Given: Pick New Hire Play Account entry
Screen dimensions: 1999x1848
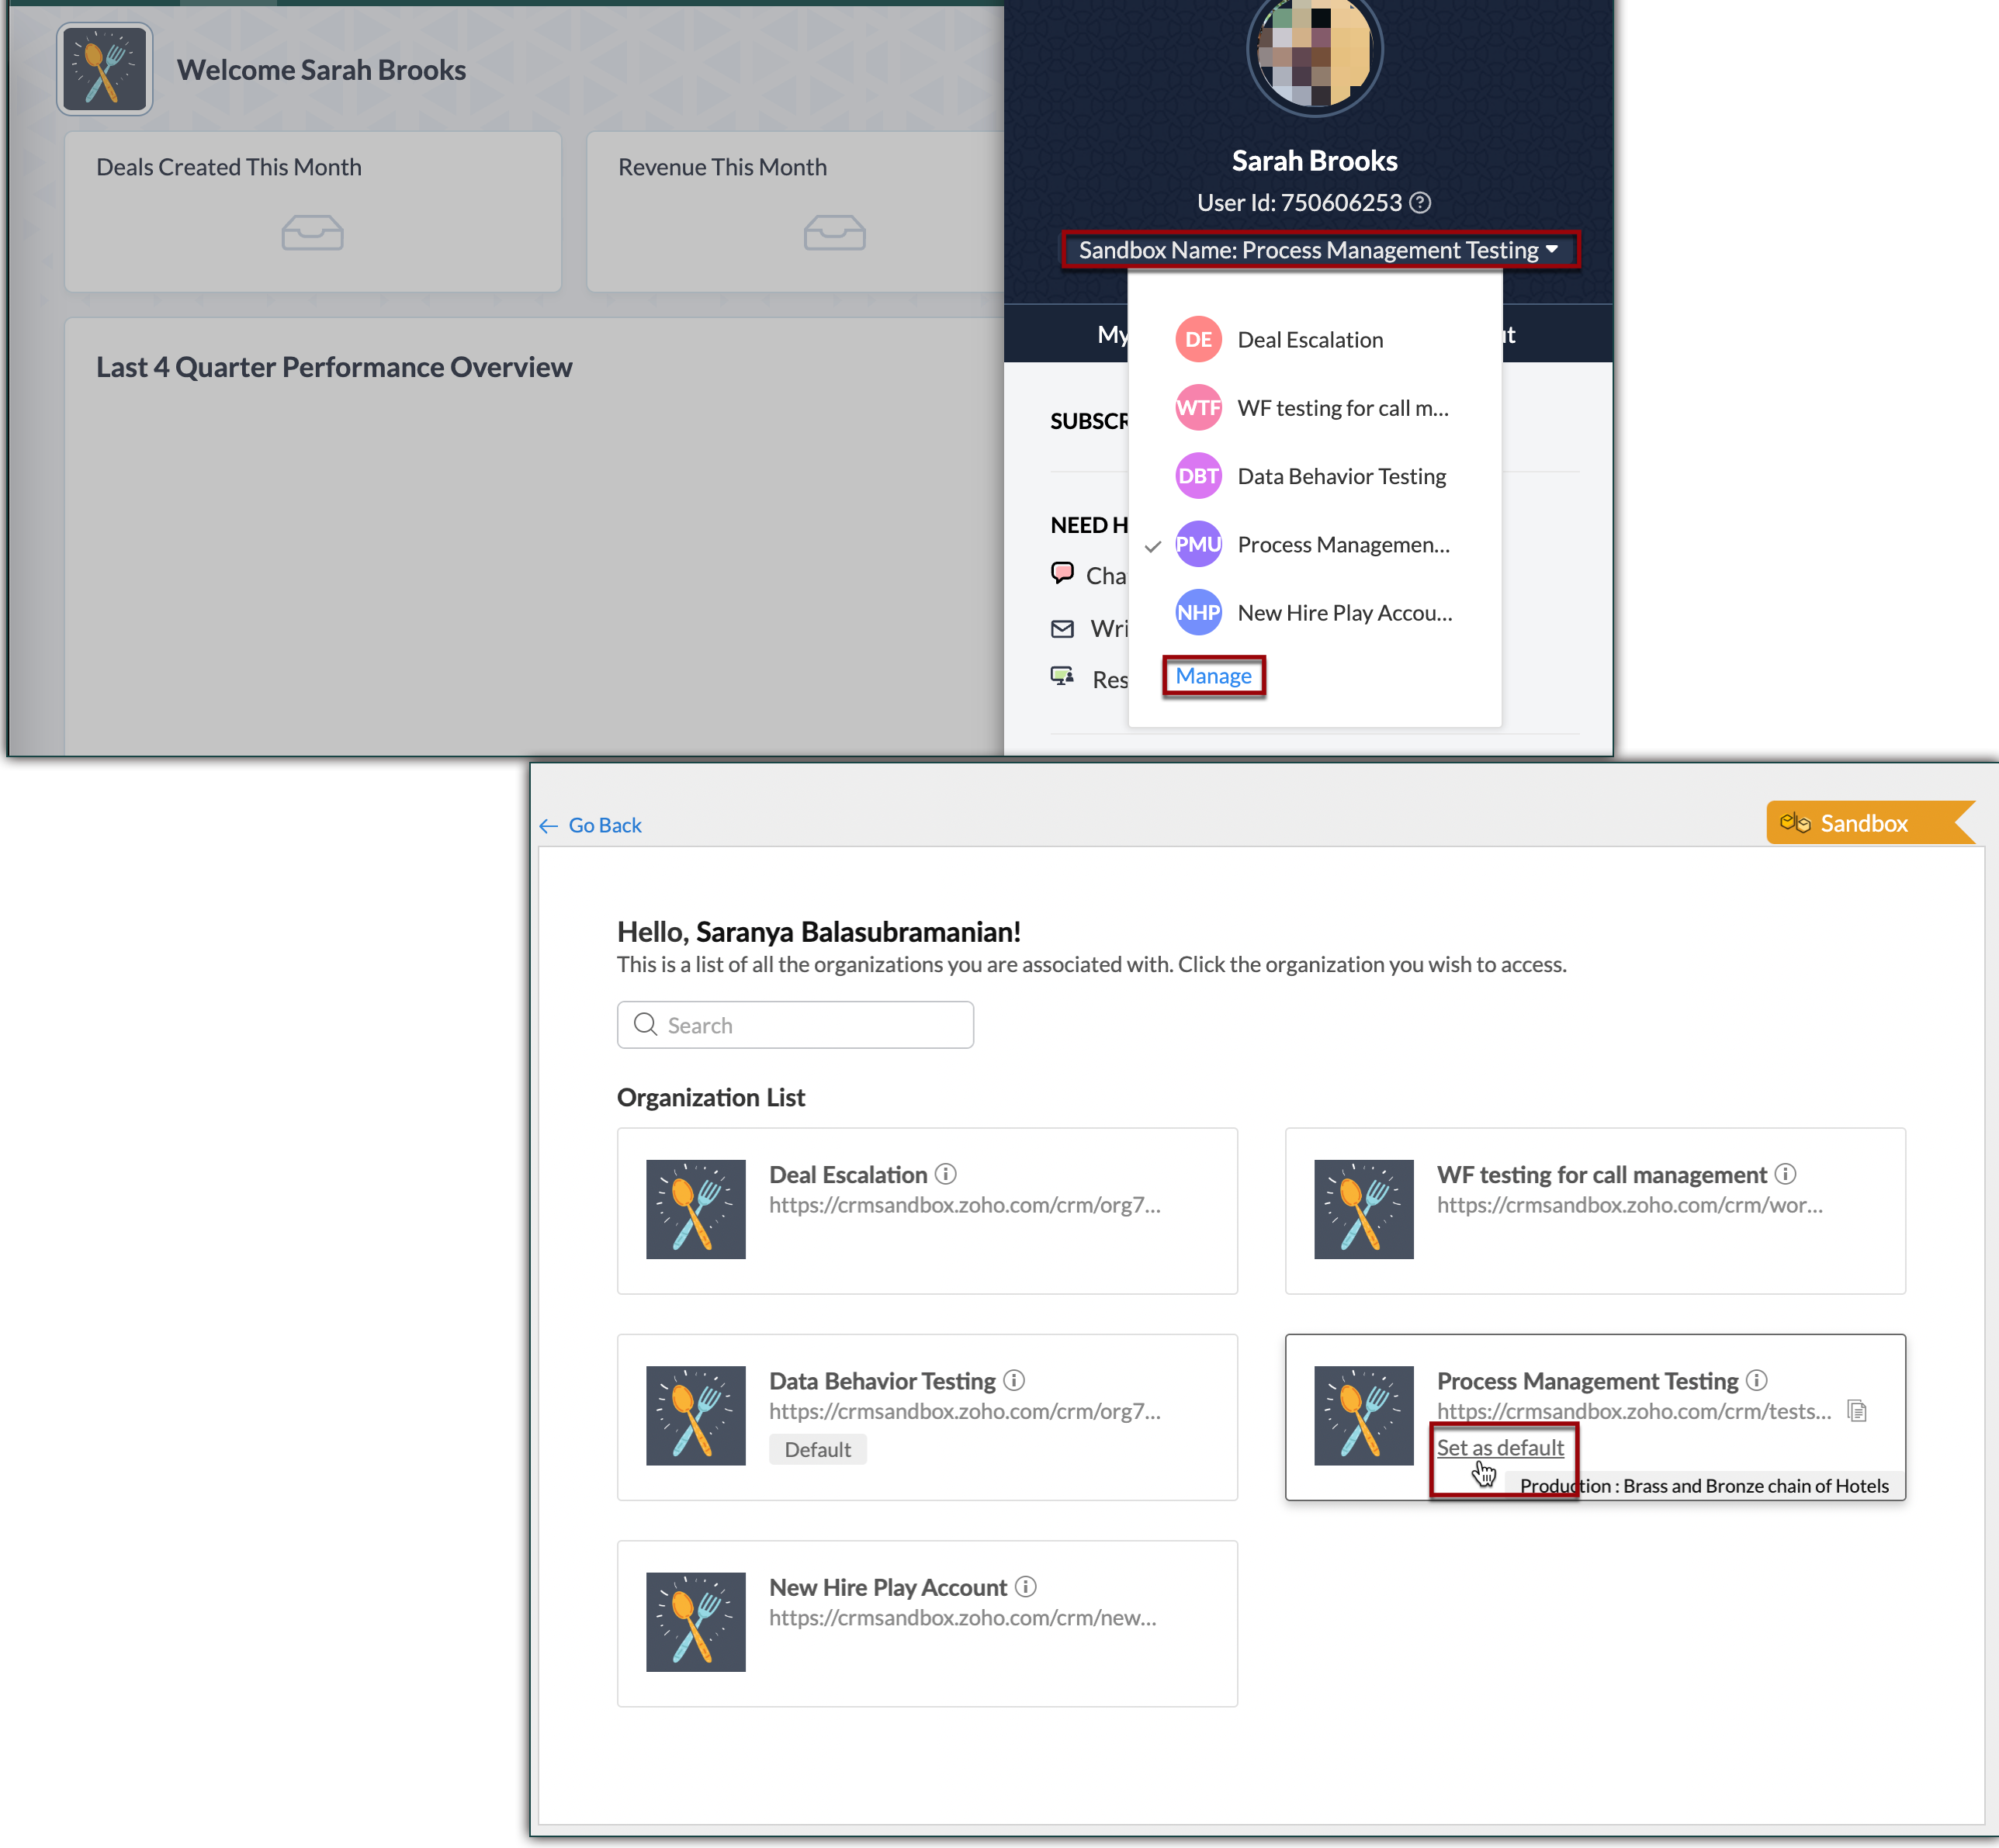Looking at the screenshot, I should (1343, 613).
